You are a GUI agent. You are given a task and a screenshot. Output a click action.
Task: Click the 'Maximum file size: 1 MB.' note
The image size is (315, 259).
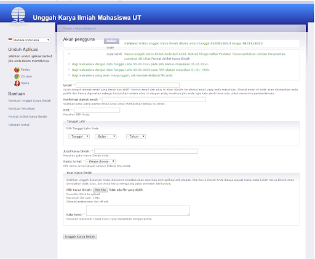point(83,198)
